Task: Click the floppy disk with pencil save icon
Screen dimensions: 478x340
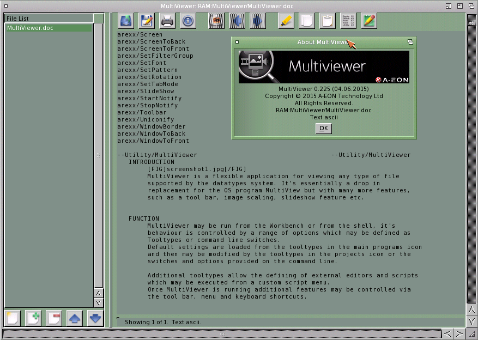Action: [x=147, y=21]
